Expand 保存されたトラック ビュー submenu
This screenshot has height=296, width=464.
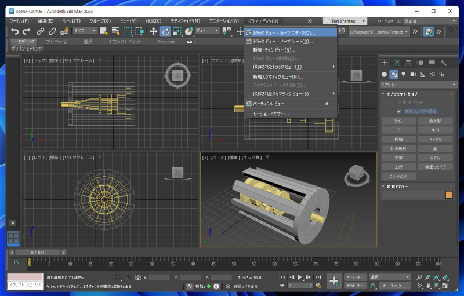click(291, 67)
